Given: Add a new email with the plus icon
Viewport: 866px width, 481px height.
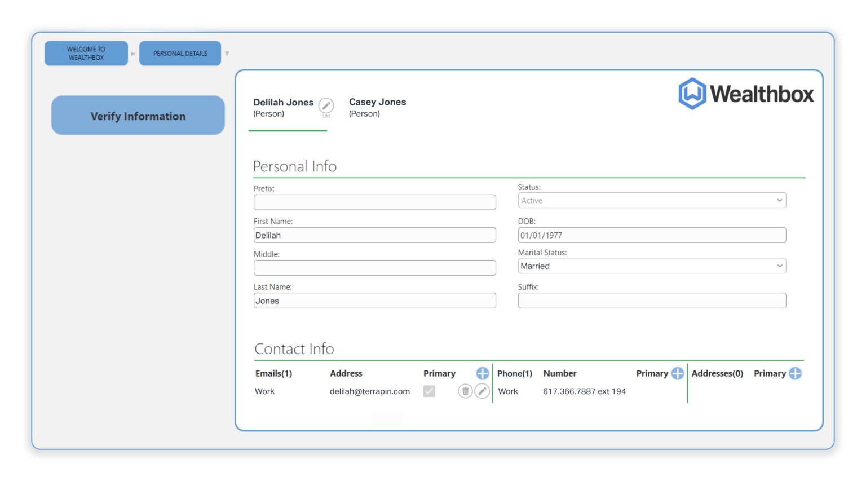Looking at the screenshot, I should click(483, 373).
